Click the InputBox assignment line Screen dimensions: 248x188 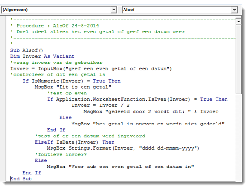(x=91, y=69)
